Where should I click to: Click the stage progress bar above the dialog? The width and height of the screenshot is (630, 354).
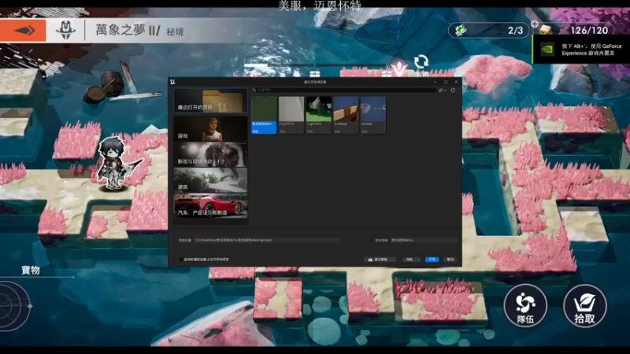click(x=316, y=65)
